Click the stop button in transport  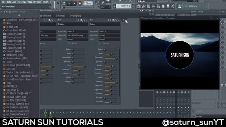pos(75,3)
